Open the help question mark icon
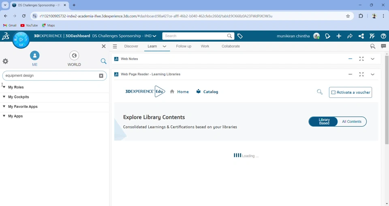The height and width of the screenshot is (206, 389). click(383, 36)
